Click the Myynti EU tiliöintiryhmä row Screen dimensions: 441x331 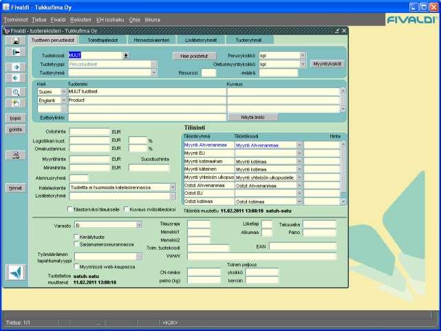click(x=209, y=153)
